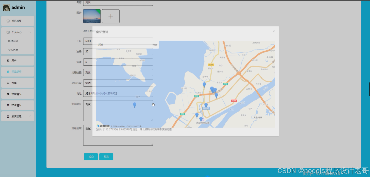Click the 高德地图 logo on the map
This screenshot has width=370, height=177.
[x=103, y=126]
